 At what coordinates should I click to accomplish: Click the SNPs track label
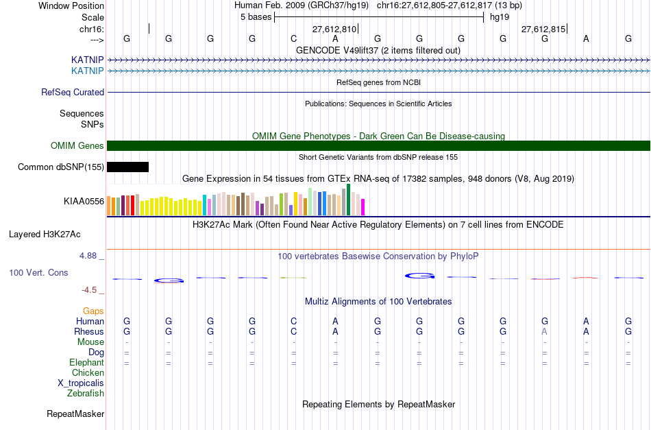(x=93, y=124)
